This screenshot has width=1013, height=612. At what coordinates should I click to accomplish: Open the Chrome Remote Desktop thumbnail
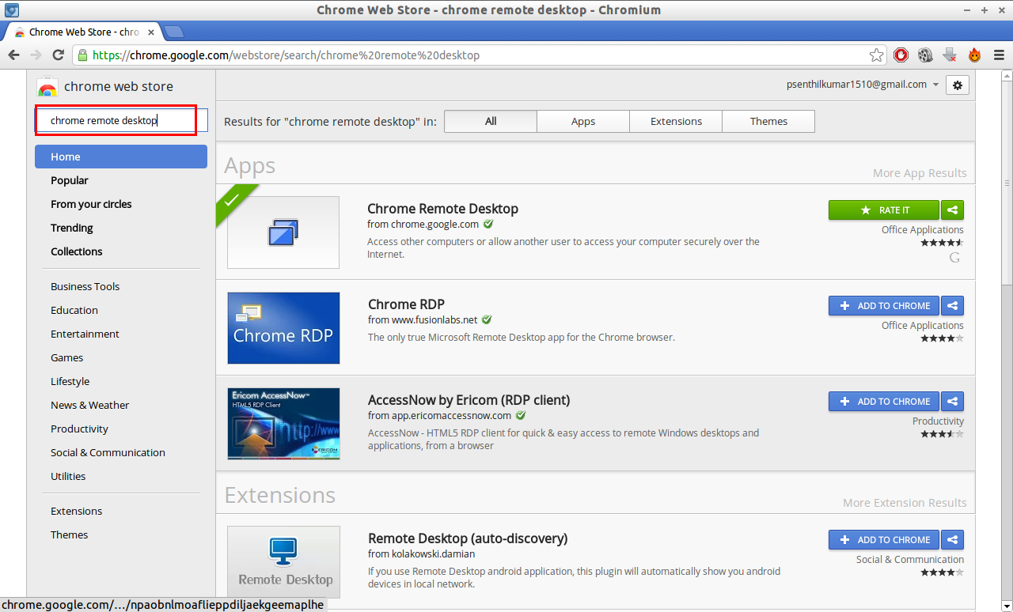(283, 232)
